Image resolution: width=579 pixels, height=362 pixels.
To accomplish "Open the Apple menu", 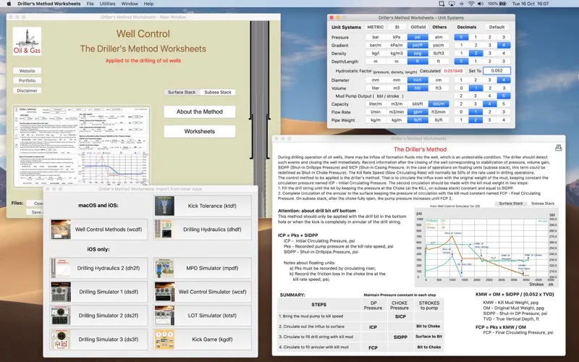I will click(9, 4).
